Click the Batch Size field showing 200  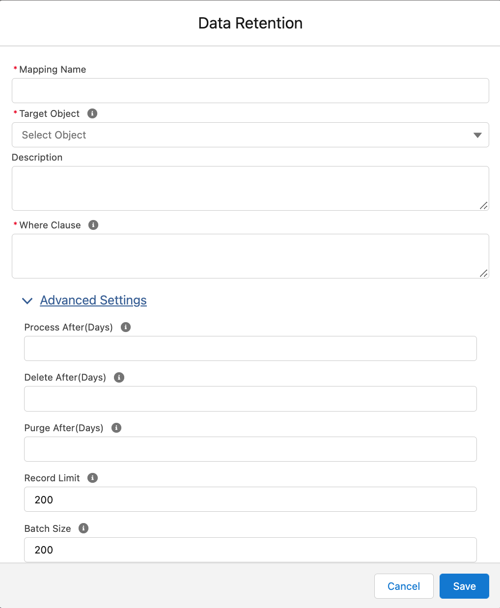pyautogui.click(x=250, y=550)
